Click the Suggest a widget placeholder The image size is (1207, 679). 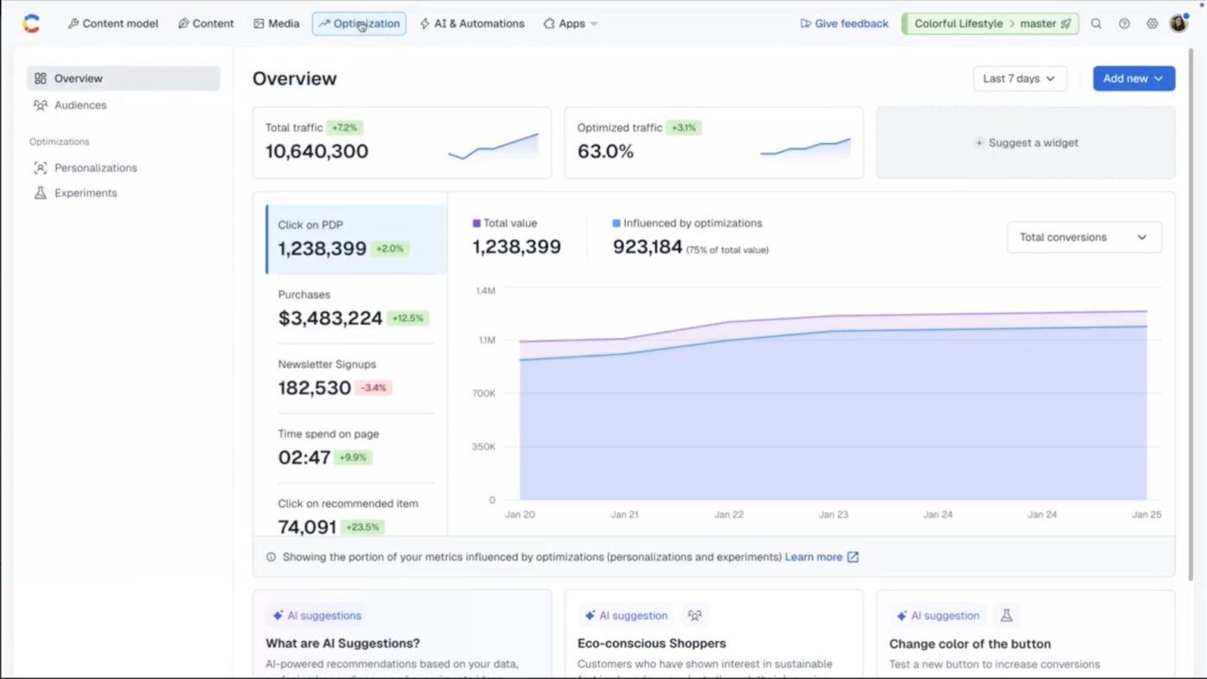1026,143
